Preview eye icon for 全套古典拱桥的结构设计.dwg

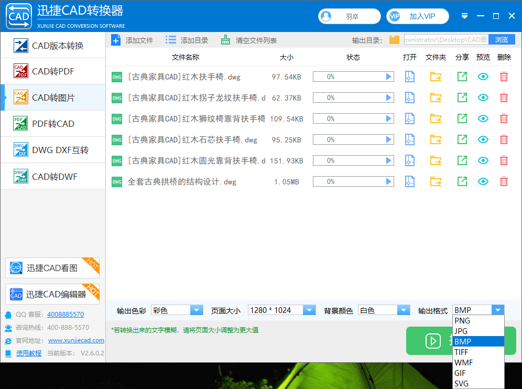(x=483, y=181)
